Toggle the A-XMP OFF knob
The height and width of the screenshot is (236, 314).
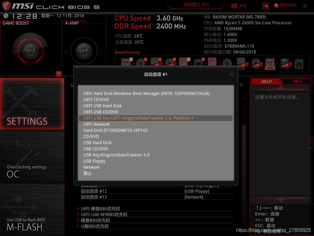point(84,51)
